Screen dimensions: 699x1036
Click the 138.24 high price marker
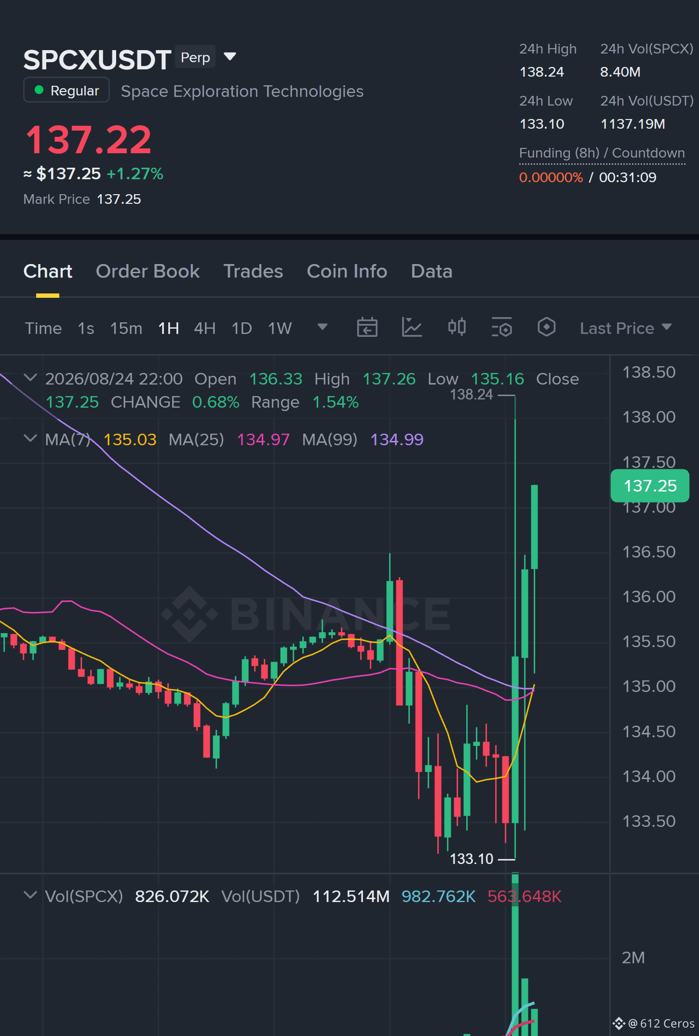tap(471, 395)
